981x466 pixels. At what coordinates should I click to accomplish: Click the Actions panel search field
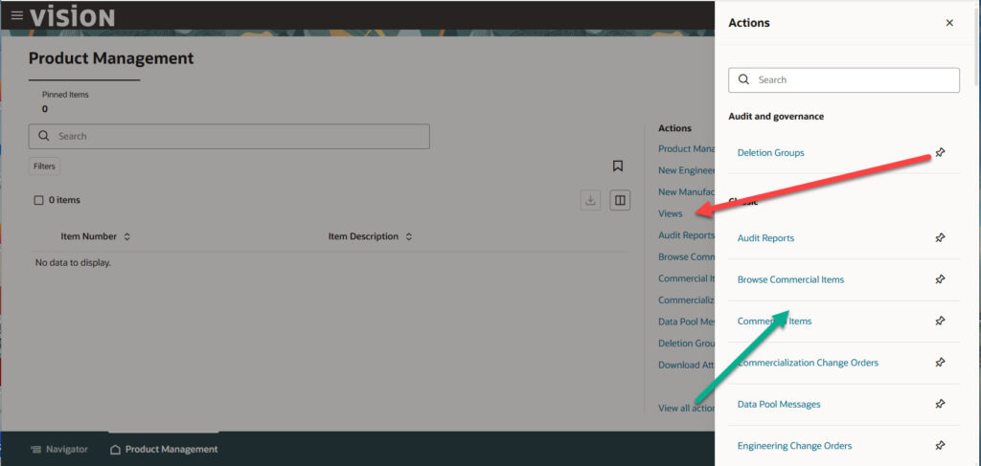tap(843, 80)
